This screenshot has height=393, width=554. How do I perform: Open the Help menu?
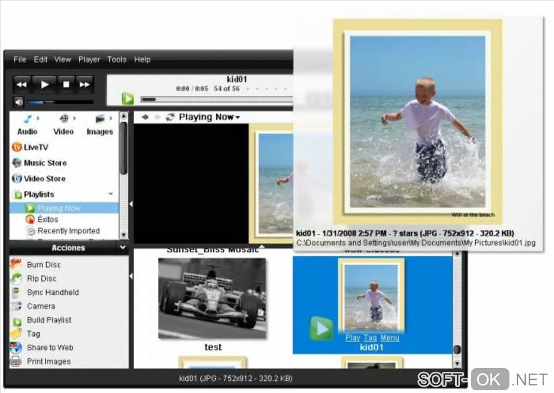(x=142, y=59)
